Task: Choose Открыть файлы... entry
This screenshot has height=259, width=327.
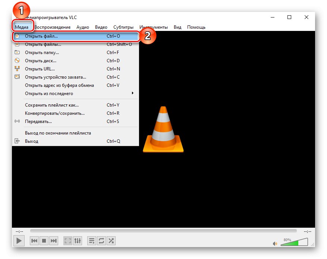Action: [75, 44]
